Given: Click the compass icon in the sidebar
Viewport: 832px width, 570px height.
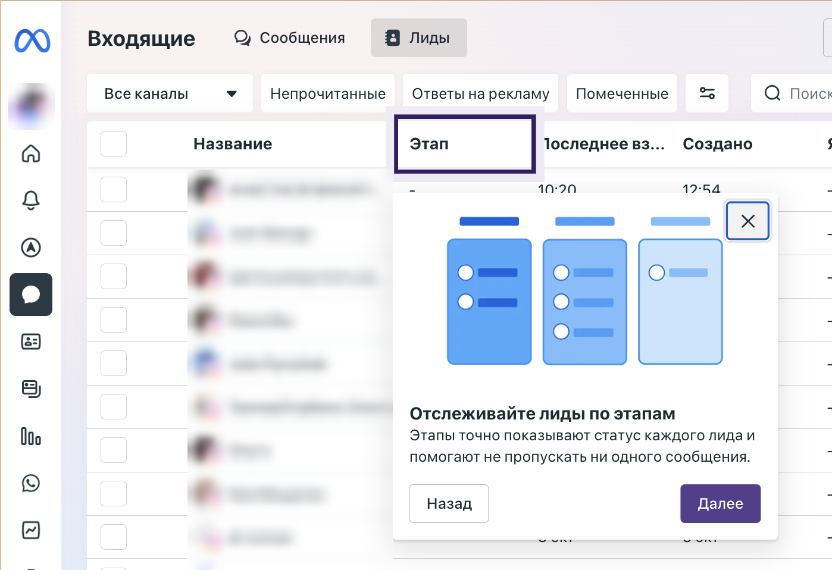Looking at the screenshot, I should click(x=31, y=248).
